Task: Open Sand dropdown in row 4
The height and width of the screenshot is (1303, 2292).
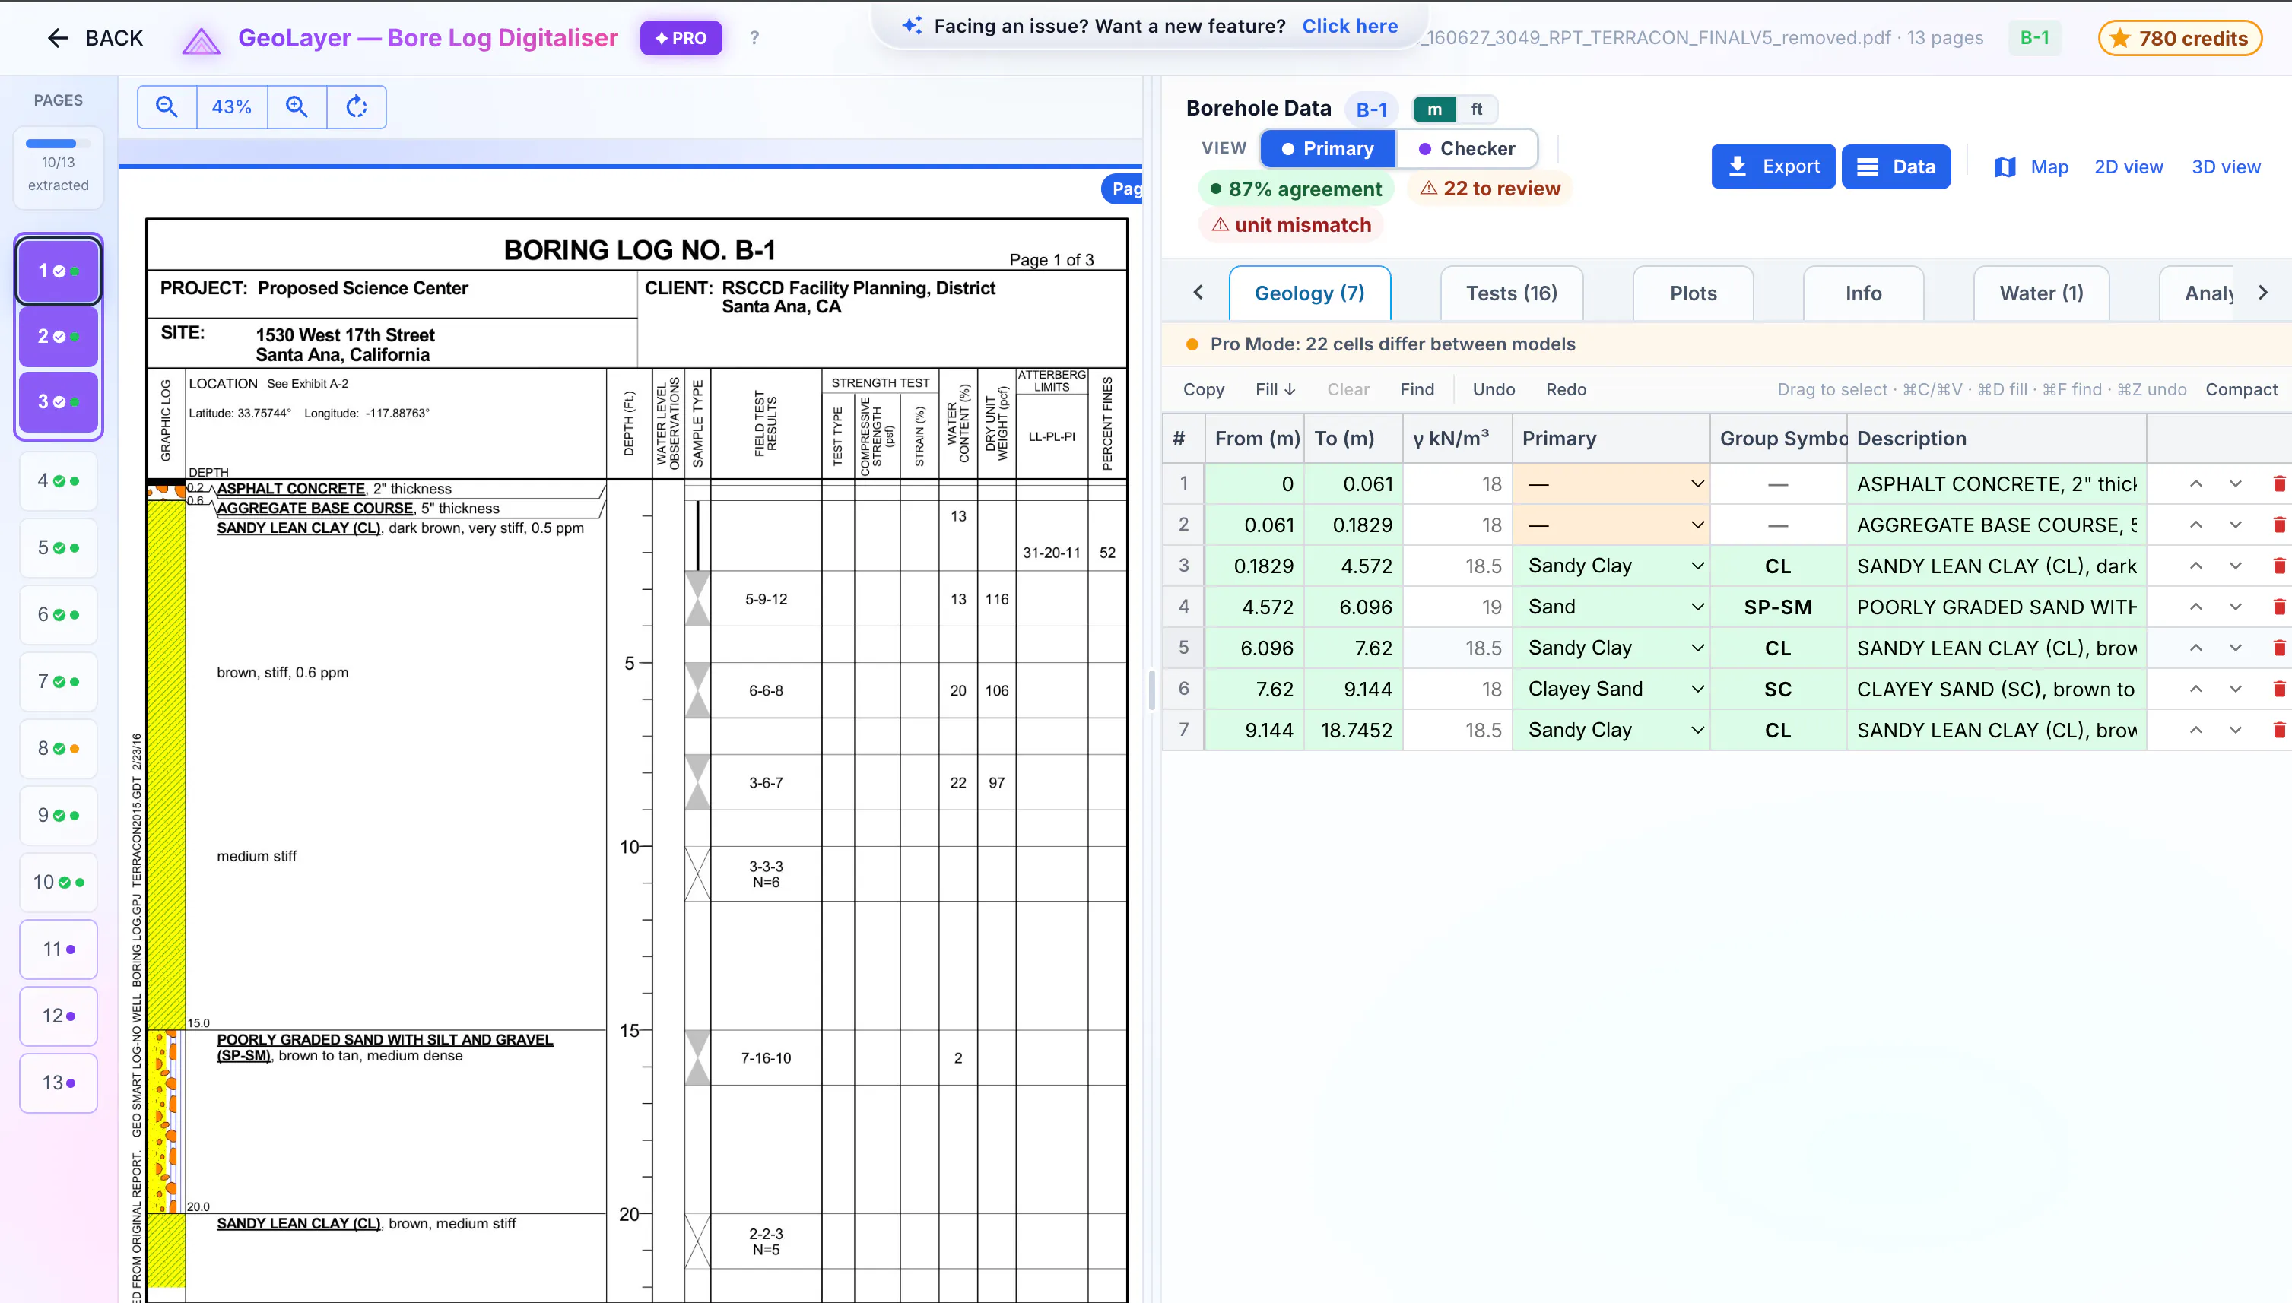Action: 1611,607
